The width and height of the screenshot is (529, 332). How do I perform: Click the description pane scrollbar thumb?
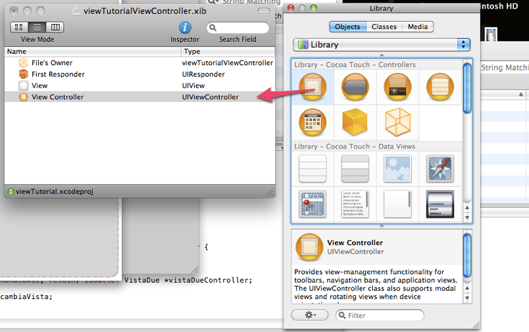tap(467, 256)
